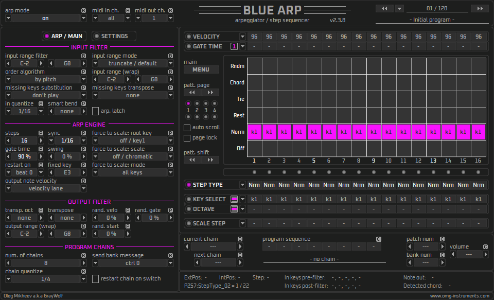This screenshot has height=300, width=494.
Task: Open the STEP TYPE lane dropdown menu
Action: (x=242, y=185)
